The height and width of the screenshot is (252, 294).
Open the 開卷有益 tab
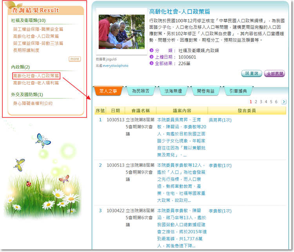tap(205, 91)
